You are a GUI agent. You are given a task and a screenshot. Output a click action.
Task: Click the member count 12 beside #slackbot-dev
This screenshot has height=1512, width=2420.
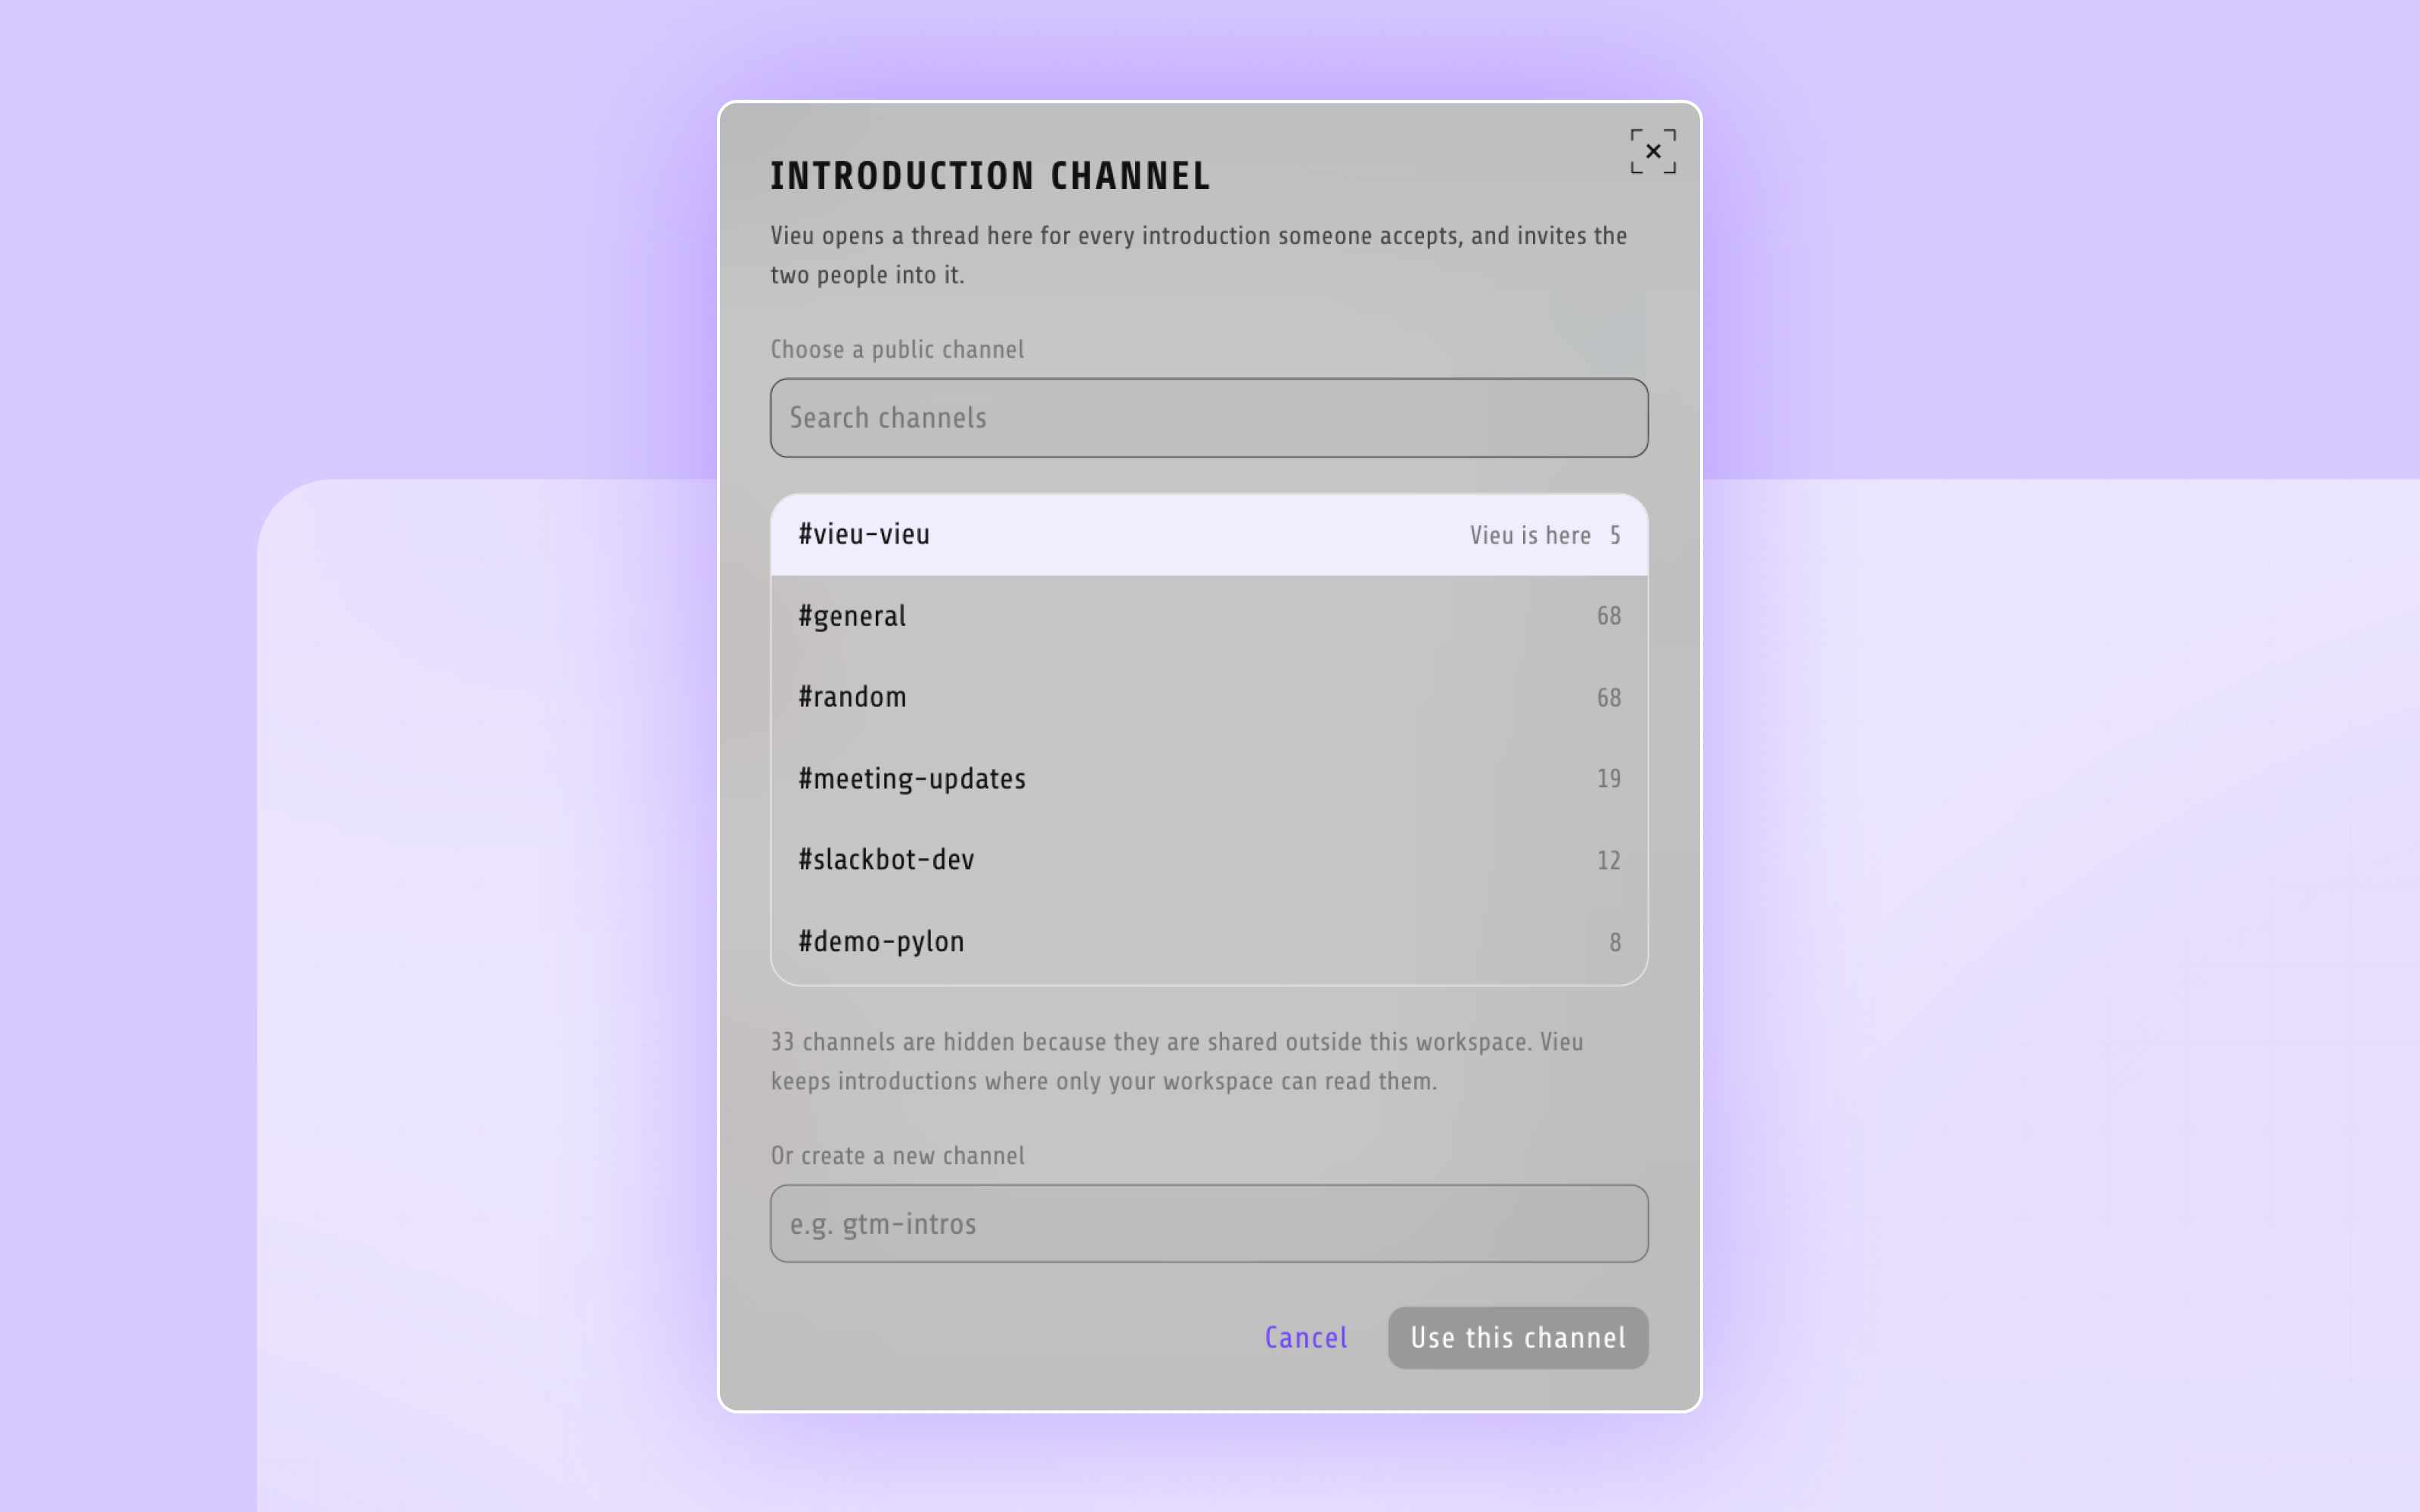pos(1608,861)
